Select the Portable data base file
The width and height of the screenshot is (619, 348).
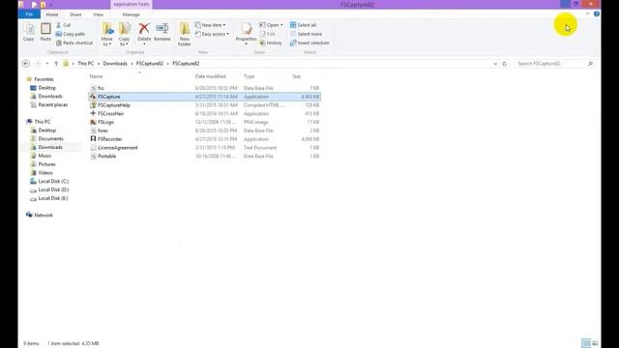click(x=204, y=157)
